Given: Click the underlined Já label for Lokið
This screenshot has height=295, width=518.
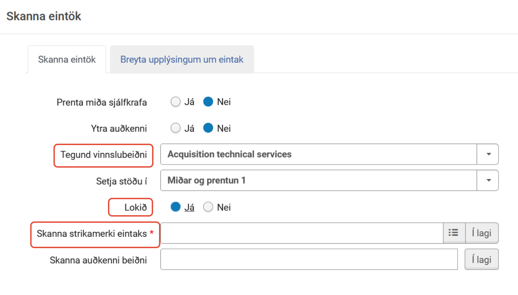Looking at the screenshot, I should (x=189, y=208).
